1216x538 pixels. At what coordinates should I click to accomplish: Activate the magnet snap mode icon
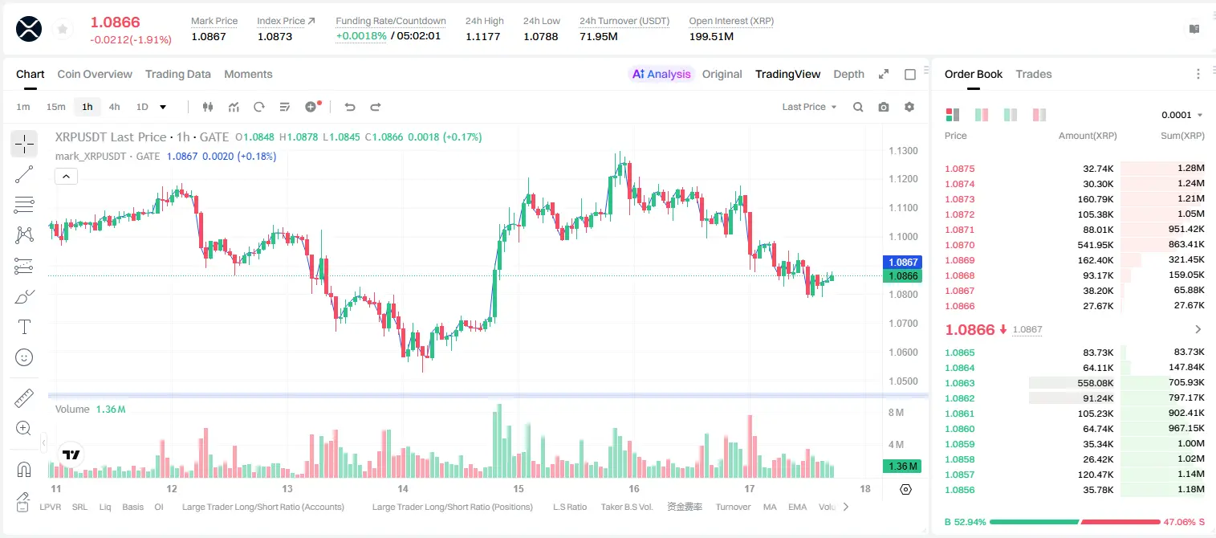(x=24, y=469)
